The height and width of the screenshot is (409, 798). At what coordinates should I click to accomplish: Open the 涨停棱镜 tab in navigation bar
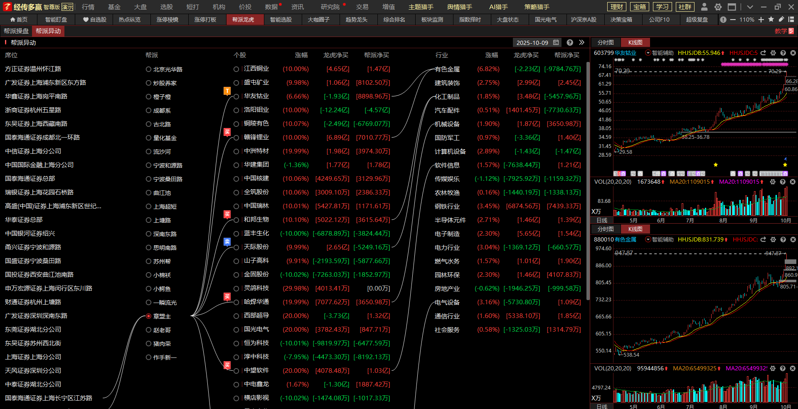(x=167, y=20)
